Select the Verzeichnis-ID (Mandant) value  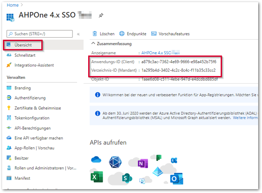coord(179,70)
